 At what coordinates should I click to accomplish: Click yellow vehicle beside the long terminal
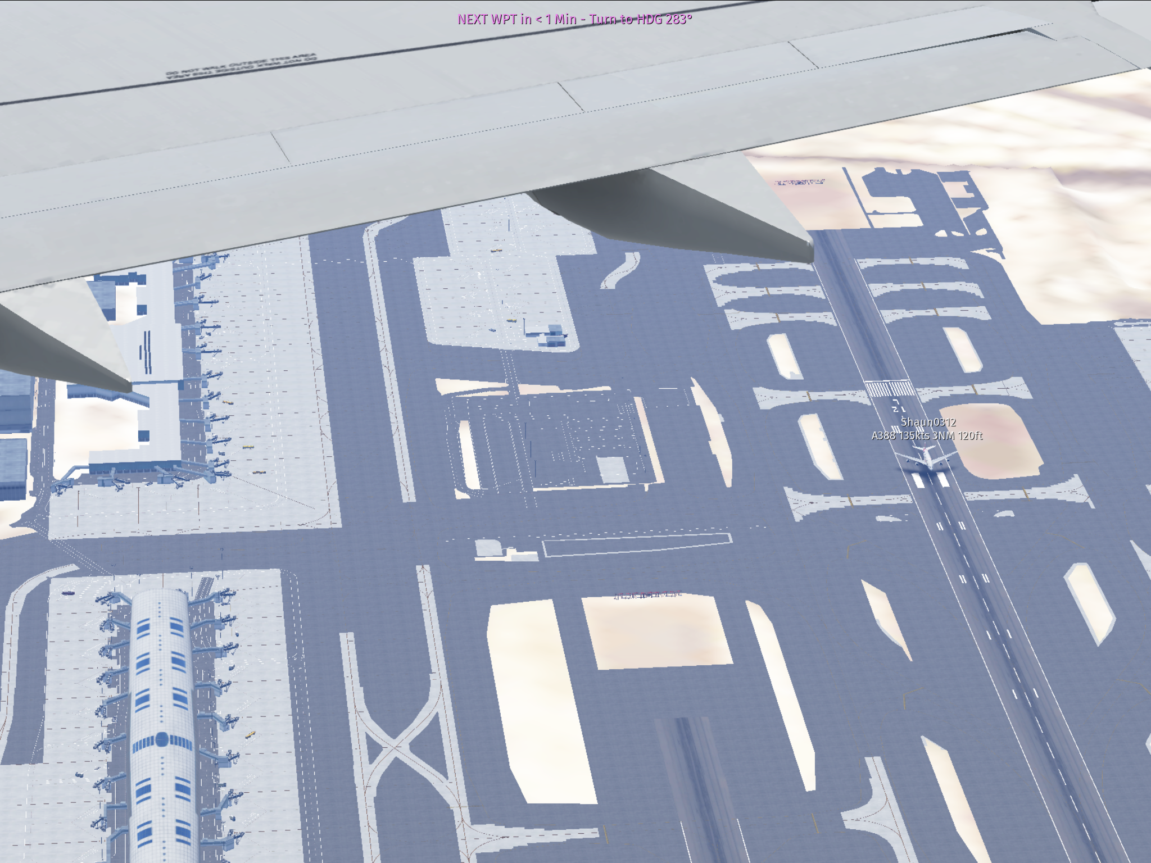pyautogui.click(x=250, y=734)
